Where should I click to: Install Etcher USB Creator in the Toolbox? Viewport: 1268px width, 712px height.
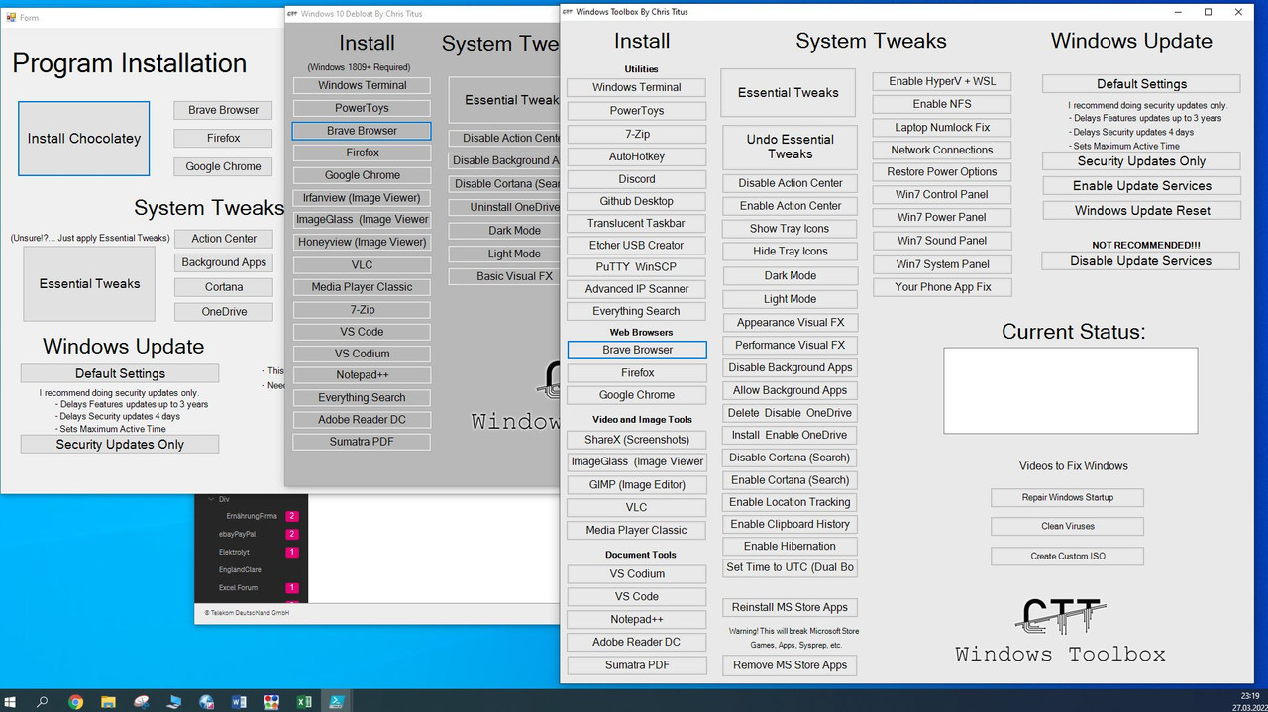(637, 245)
